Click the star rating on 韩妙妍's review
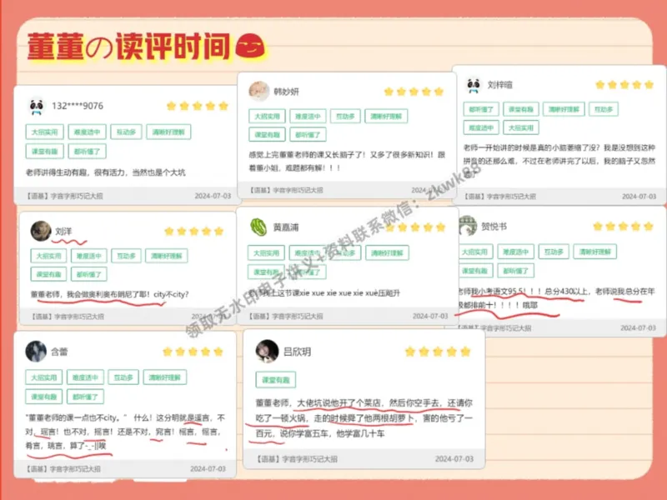The width and height of the screenshot is (667, 500). pos(414,92)
